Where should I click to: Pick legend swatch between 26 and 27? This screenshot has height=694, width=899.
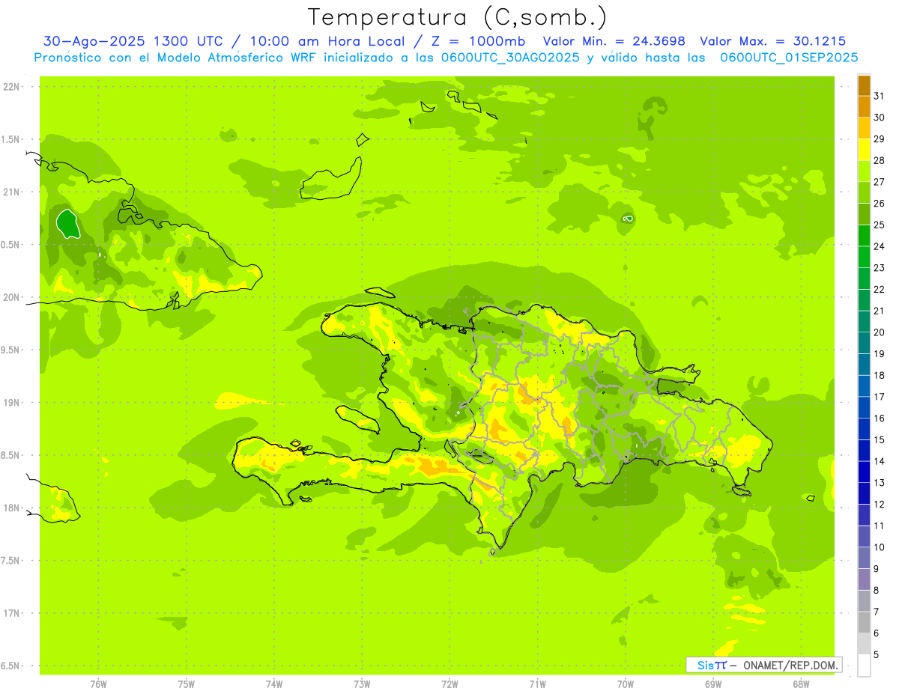click(x=864, y=193)
